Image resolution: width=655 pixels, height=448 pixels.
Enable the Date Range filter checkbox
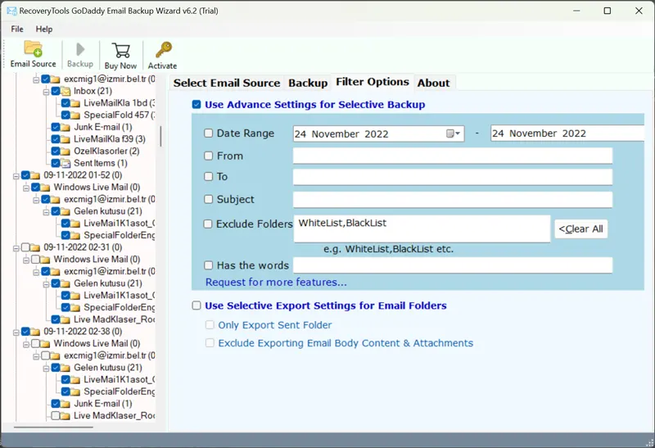tap(209, 133)
